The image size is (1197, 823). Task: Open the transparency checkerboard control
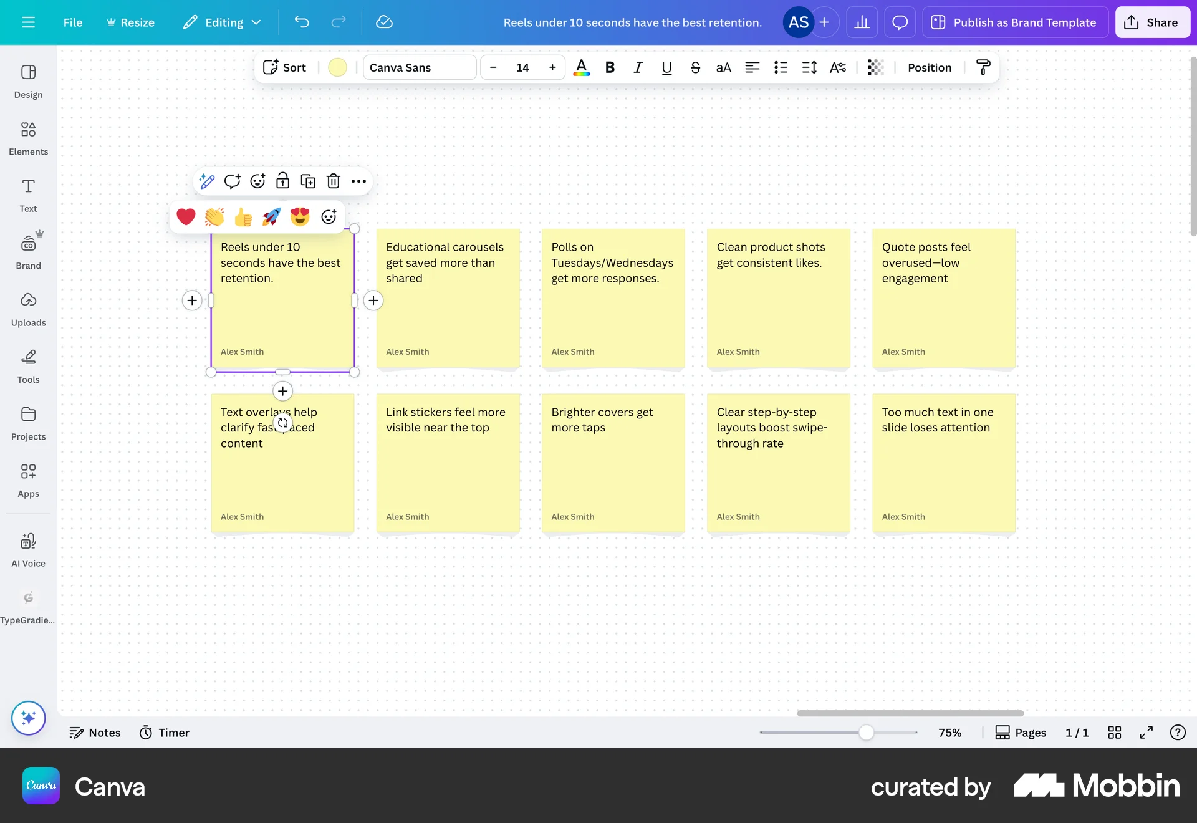[x=875, y=67]
